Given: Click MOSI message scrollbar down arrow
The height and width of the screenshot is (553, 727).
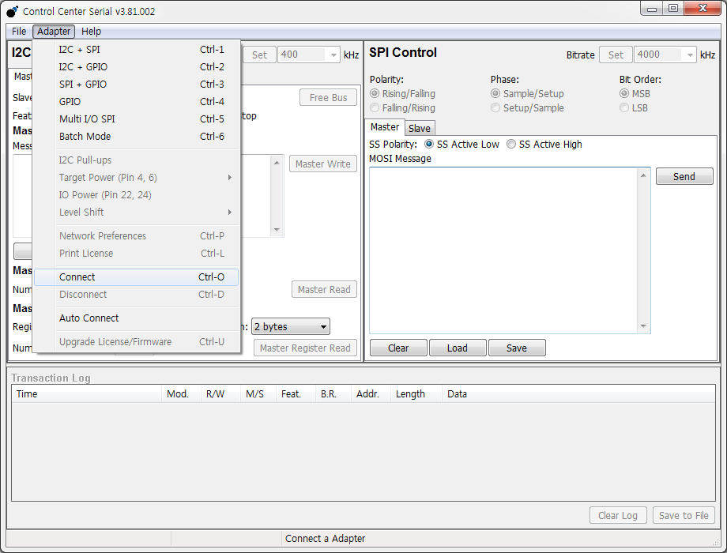Looking at the screenshot, I should [643, 326].
